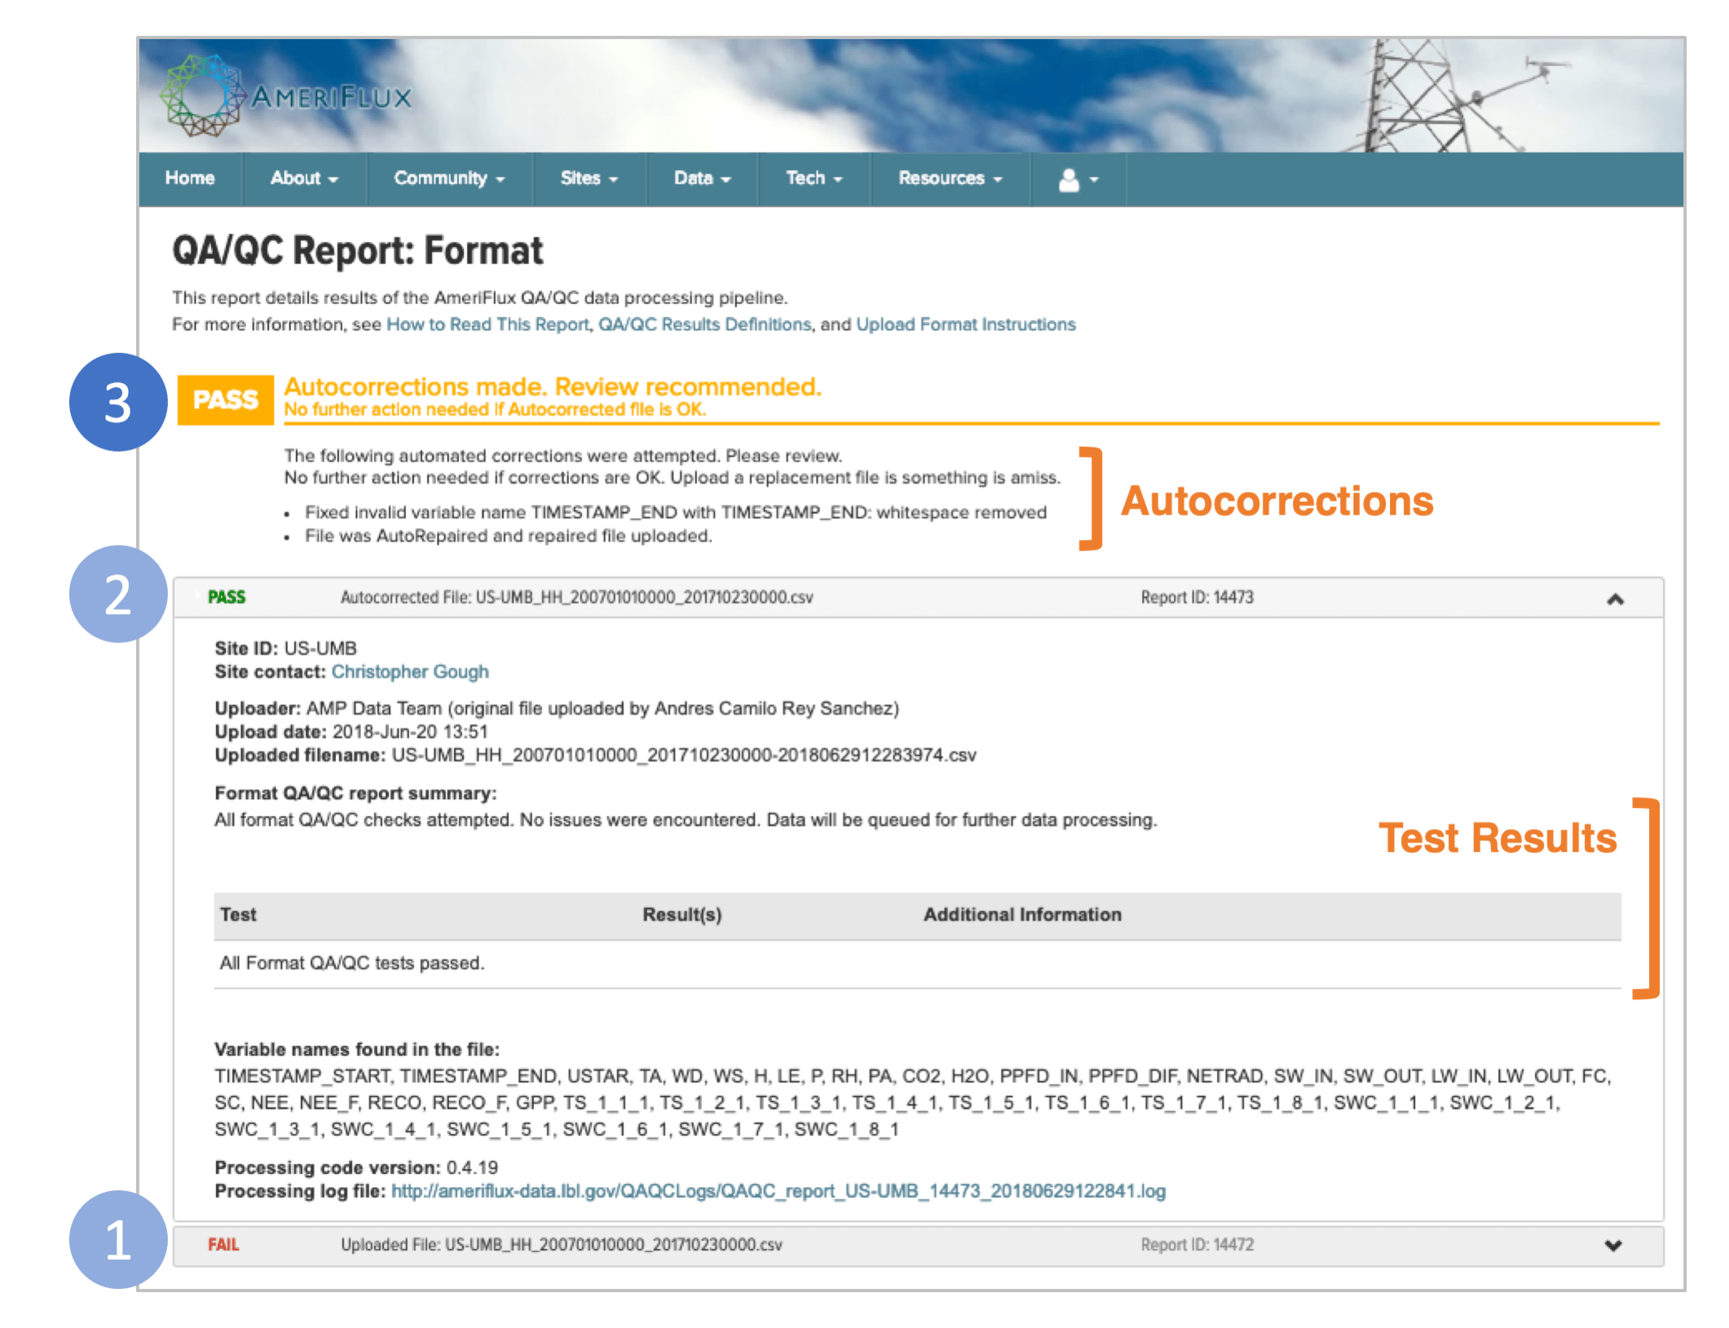Open QA/QC Results Definitions link
The image size is (1729, 1328).
tap(704, 324)
